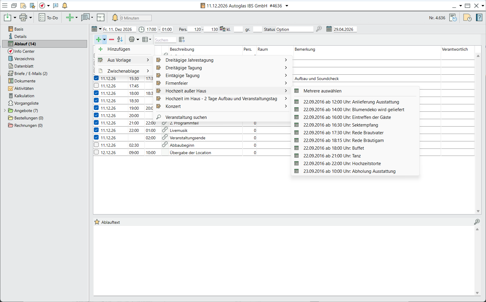Open the To-Do list button
The width and height of the screenshot is (486, 302).
click(49, 18)
